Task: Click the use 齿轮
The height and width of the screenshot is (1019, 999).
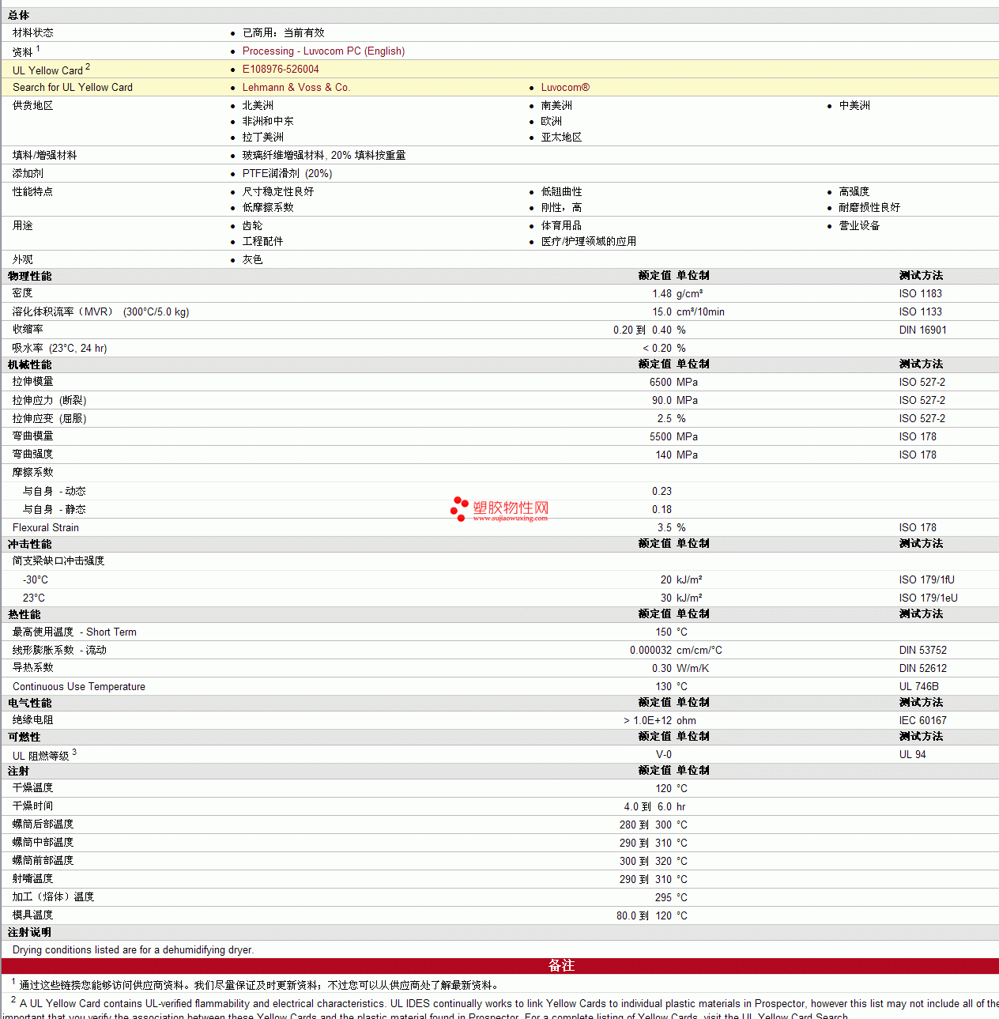Action: (252, 225)
